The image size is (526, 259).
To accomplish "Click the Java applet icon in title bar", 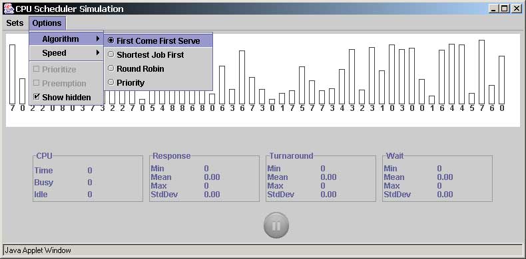I will [9, 9].
